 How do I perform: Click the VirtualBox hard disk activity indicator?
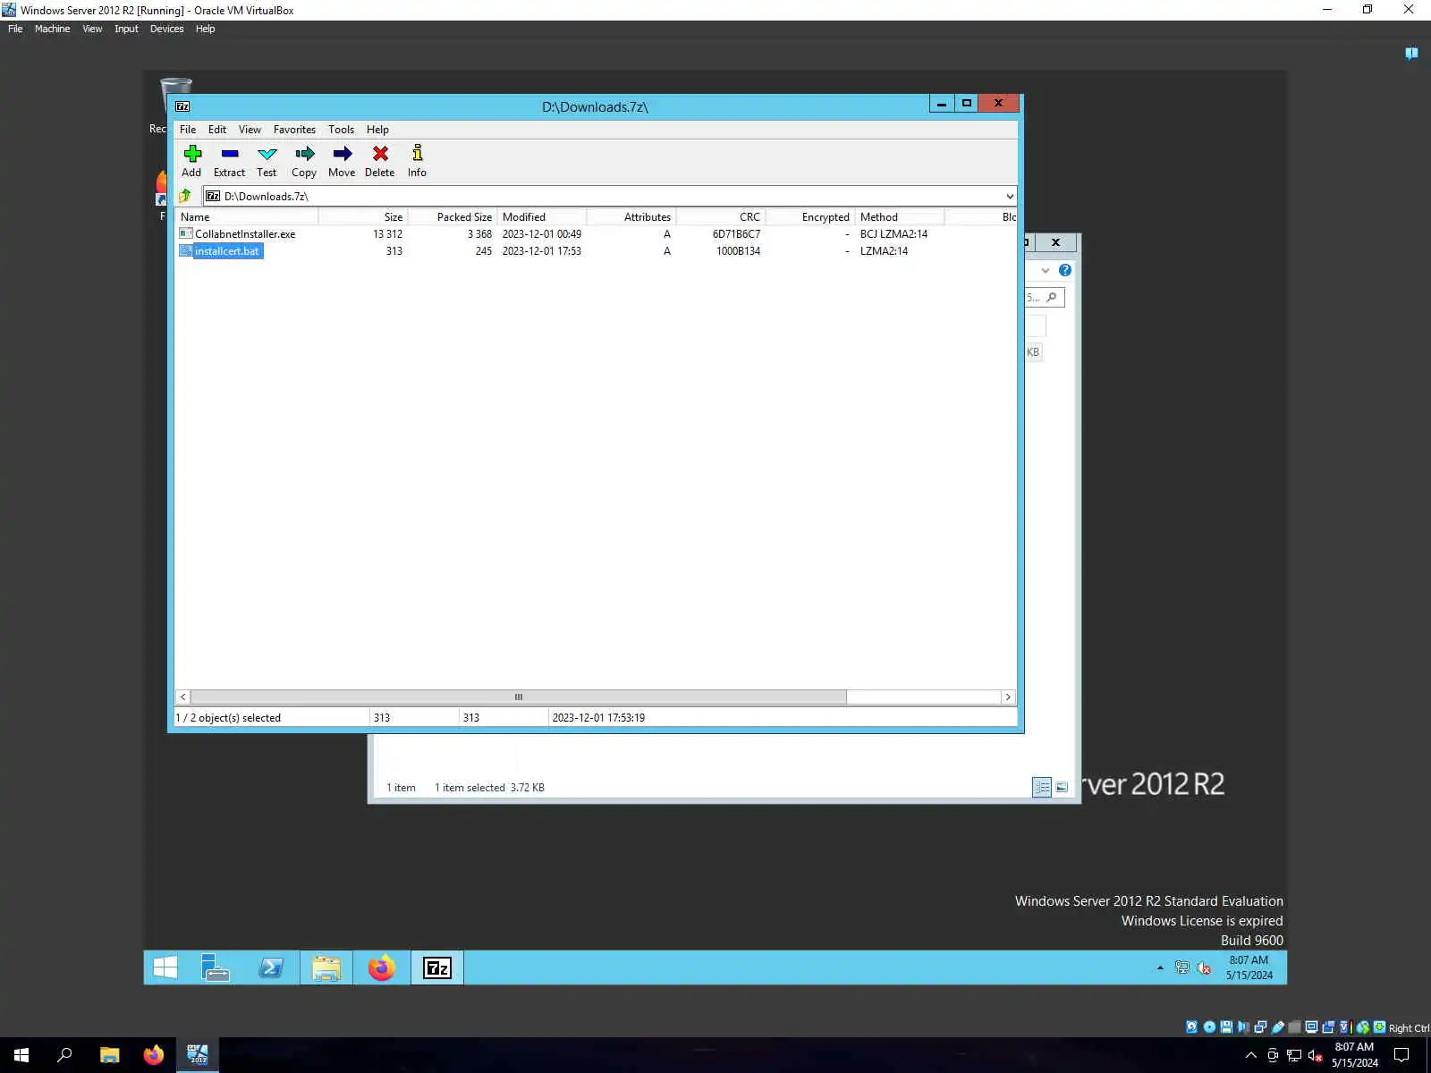[x=1191, y=1027]
